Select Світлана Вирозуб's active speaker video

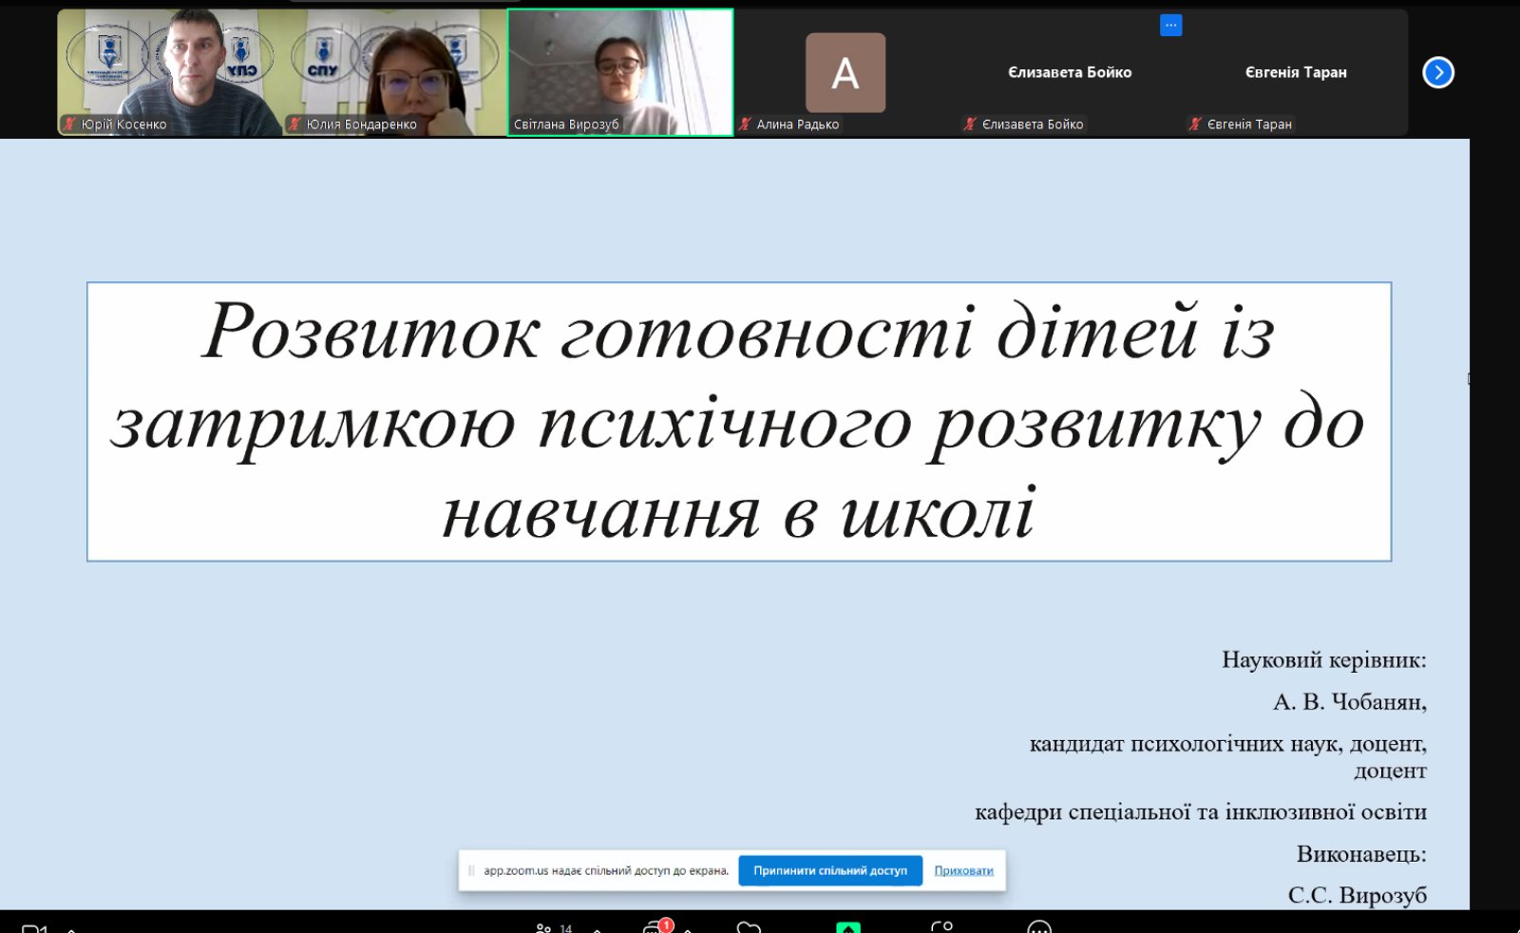pyautogui.click(x=619, y=72)
